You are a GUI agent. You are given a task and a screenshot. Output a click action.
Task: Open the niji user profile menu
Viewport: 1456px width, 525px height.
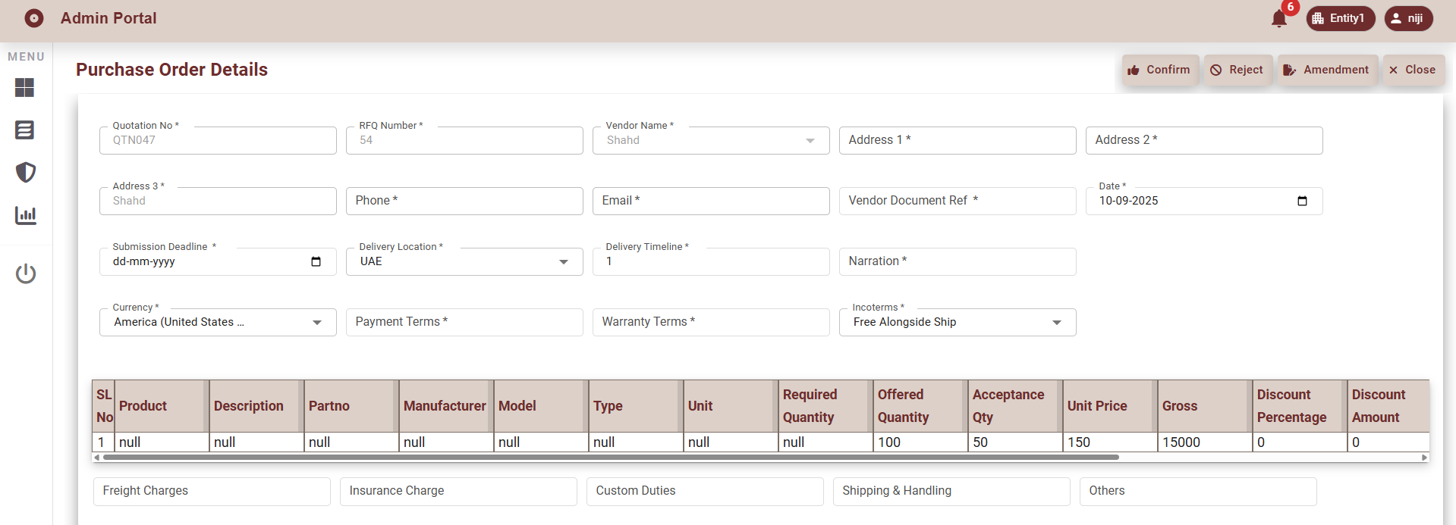[x=1408, y=18]
